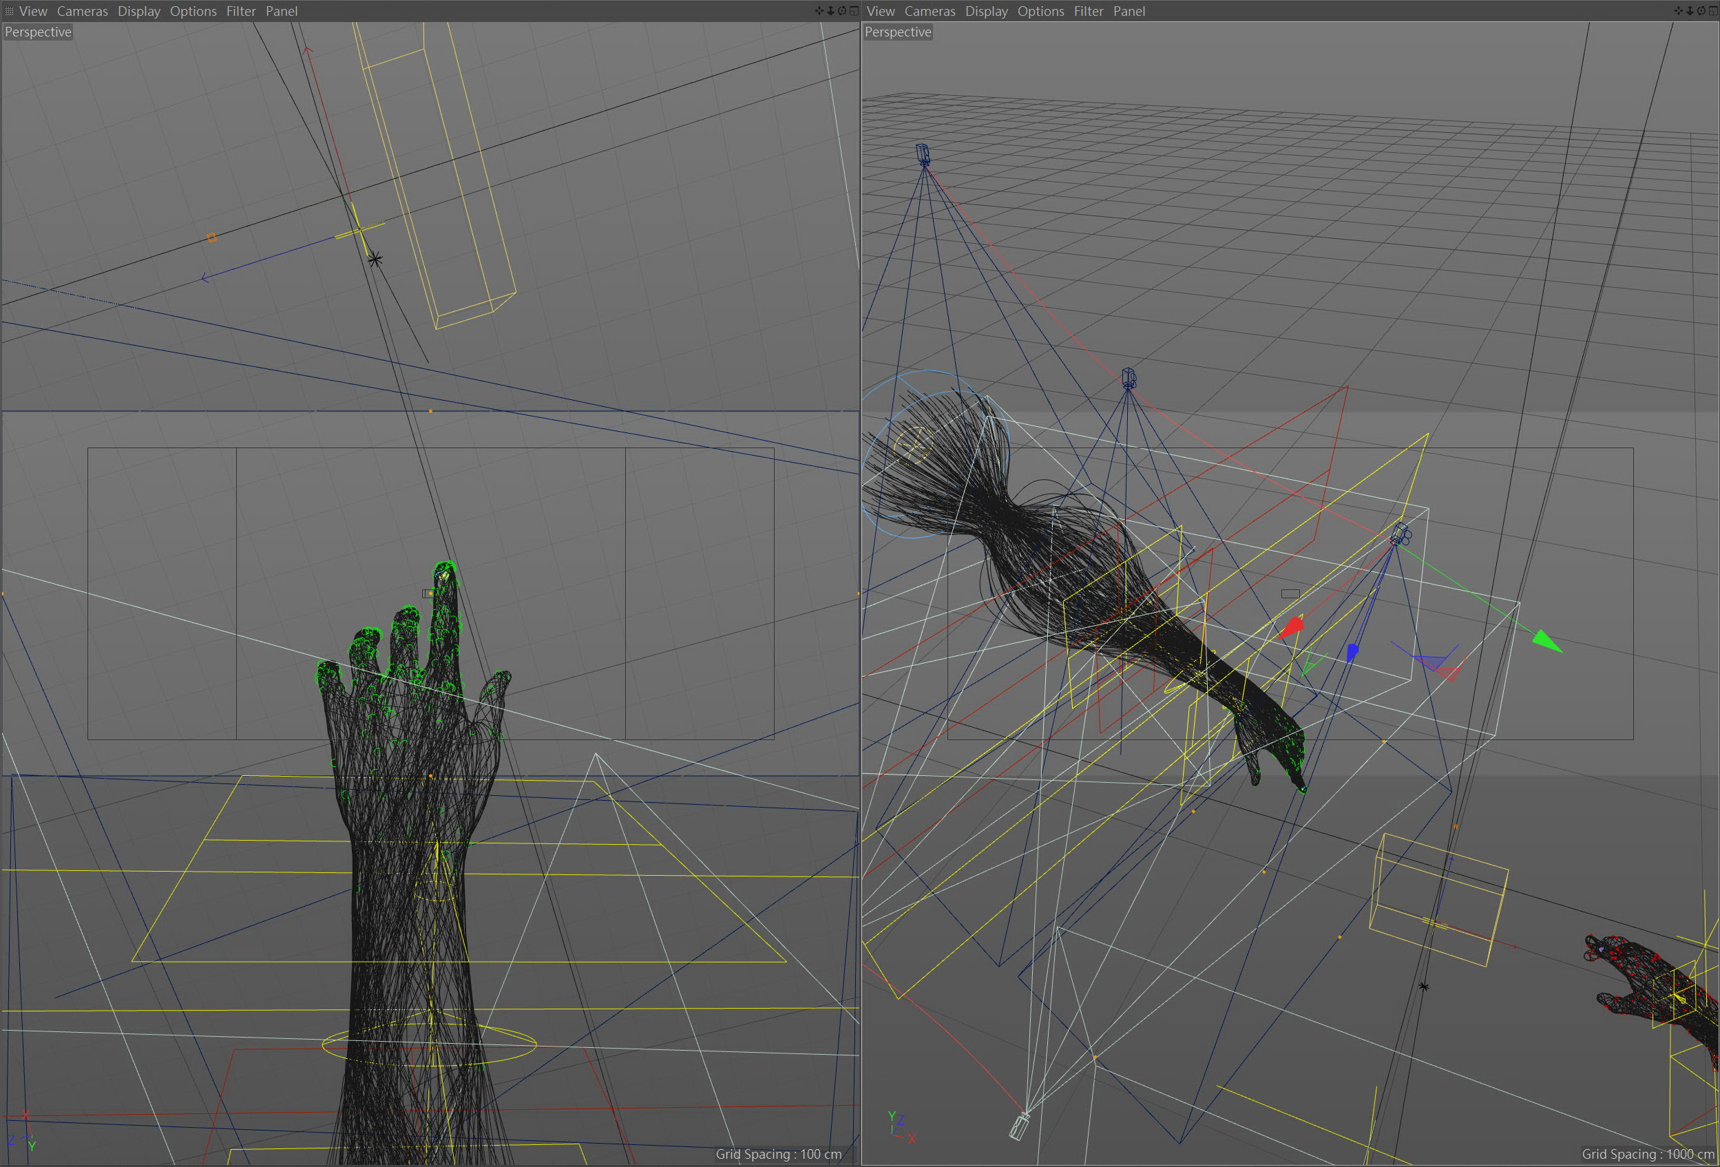Screen dimensions: 1720x1167
Task: Toggle the left viewport maximize icon
Action: pos(853,11)
